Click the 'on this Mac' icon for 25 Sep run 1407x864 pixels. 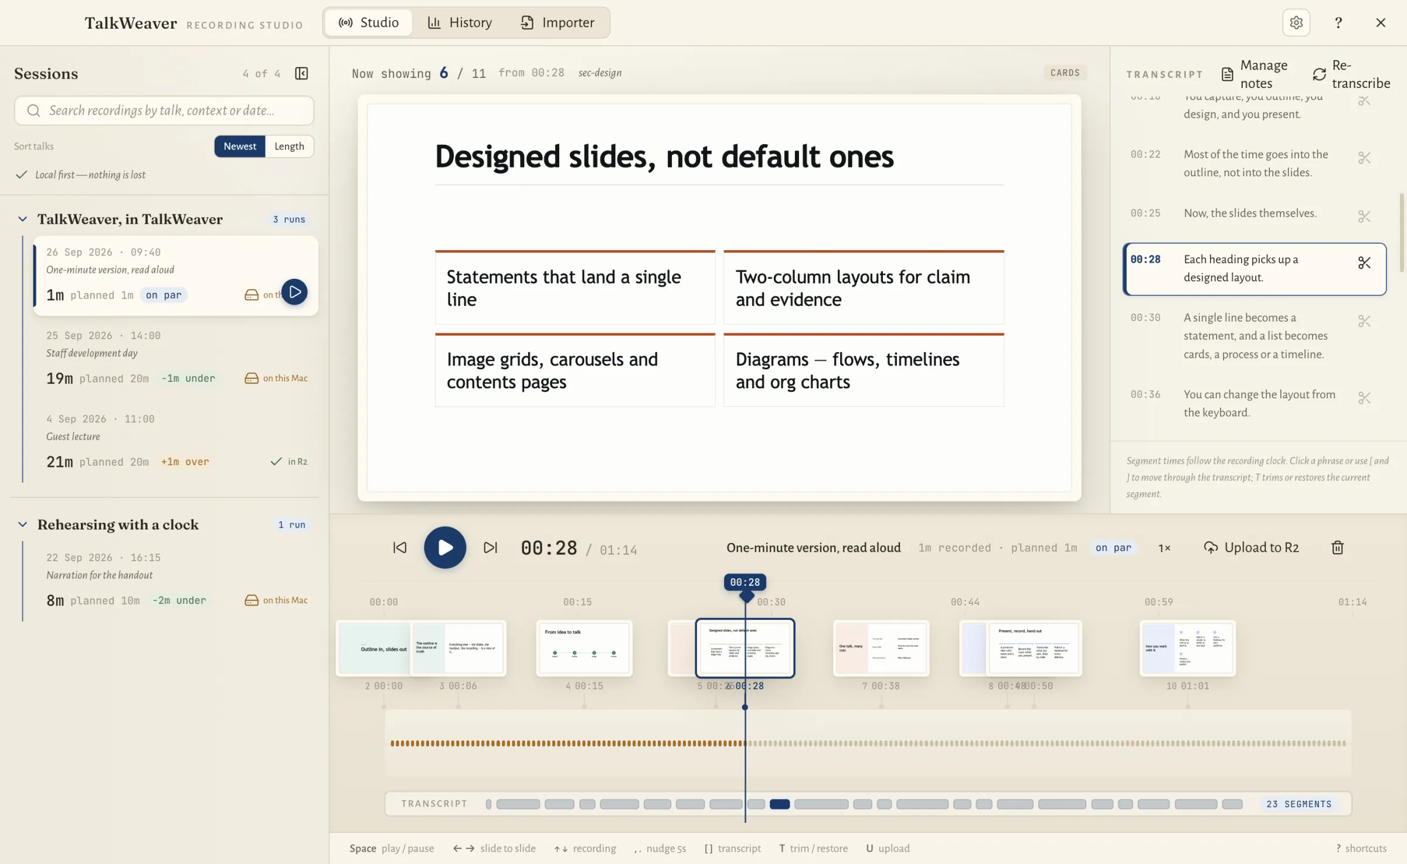252,378
